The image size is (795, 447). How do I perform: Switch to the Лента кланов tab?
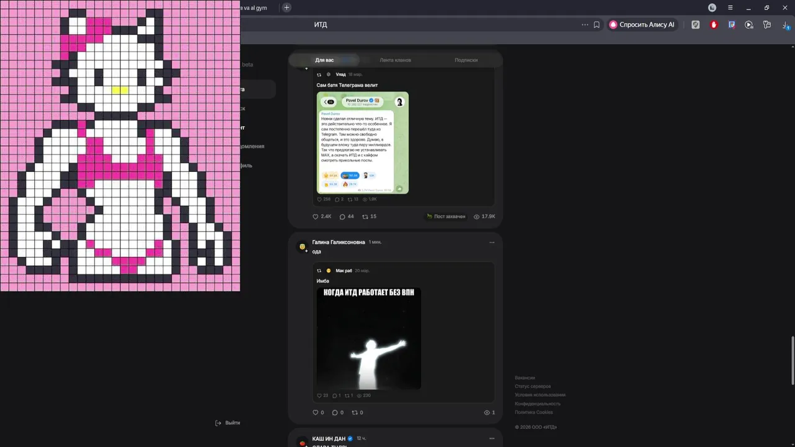(395, 60)
